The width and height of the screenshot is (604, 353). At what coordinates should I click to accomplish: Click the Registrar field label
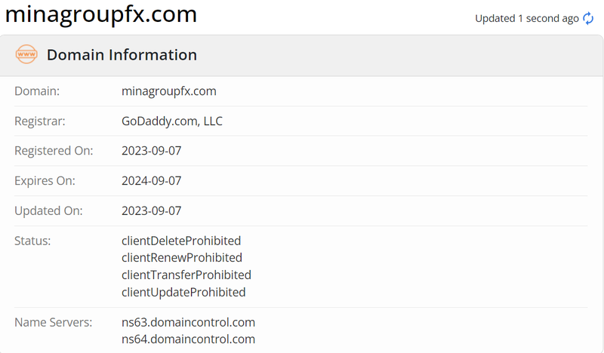40,121
